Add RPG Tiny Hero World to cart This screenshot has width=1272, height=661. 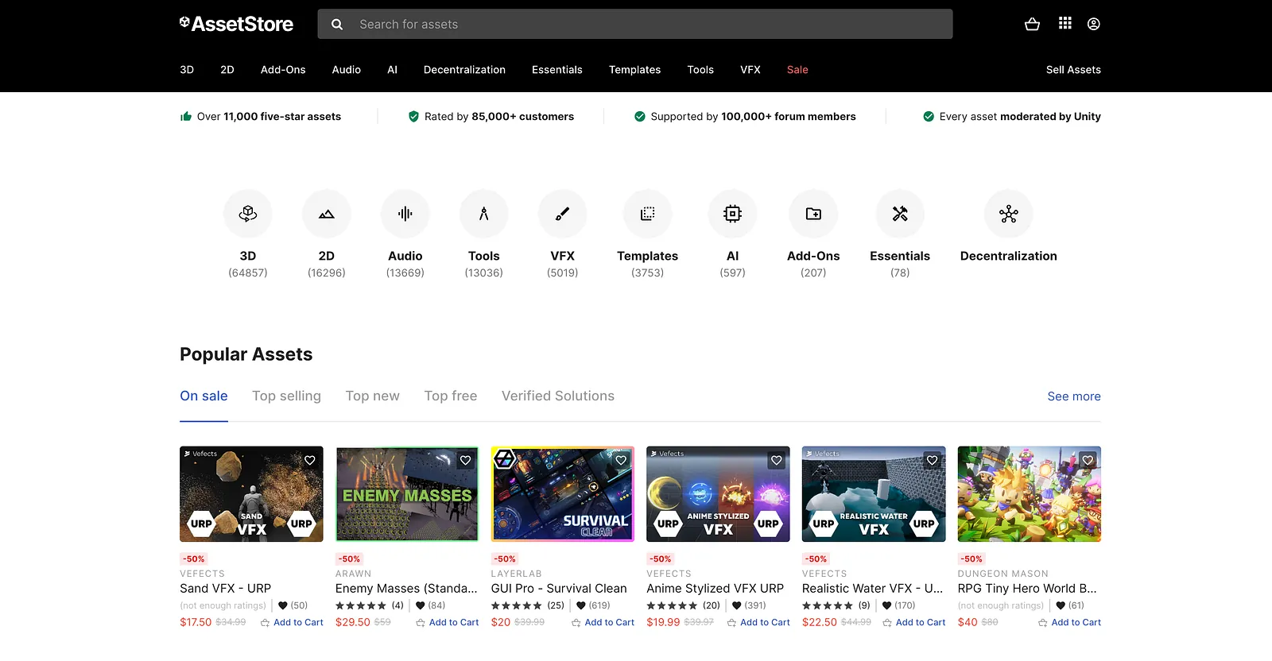coord(1069,623)
